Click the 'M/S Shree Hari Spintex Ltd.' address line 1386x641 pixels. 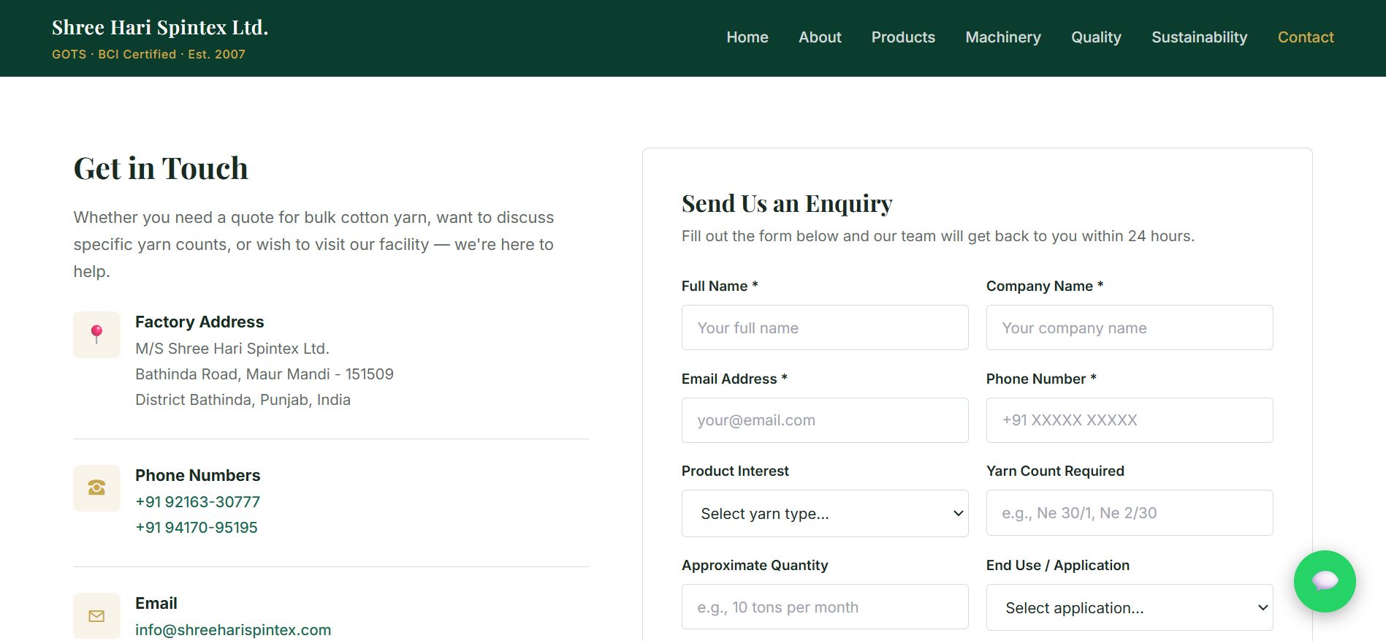point(232,349)
